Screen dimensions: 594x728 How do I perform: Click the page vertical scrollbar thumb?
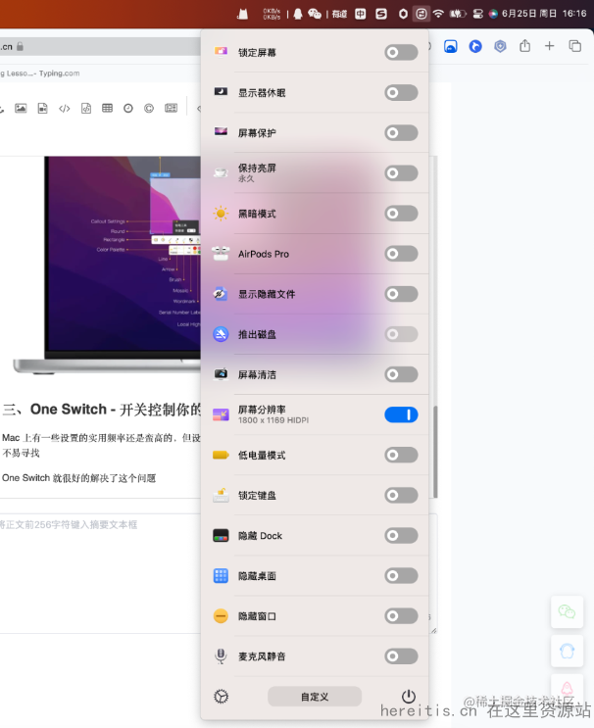click(x=435, y=452)
